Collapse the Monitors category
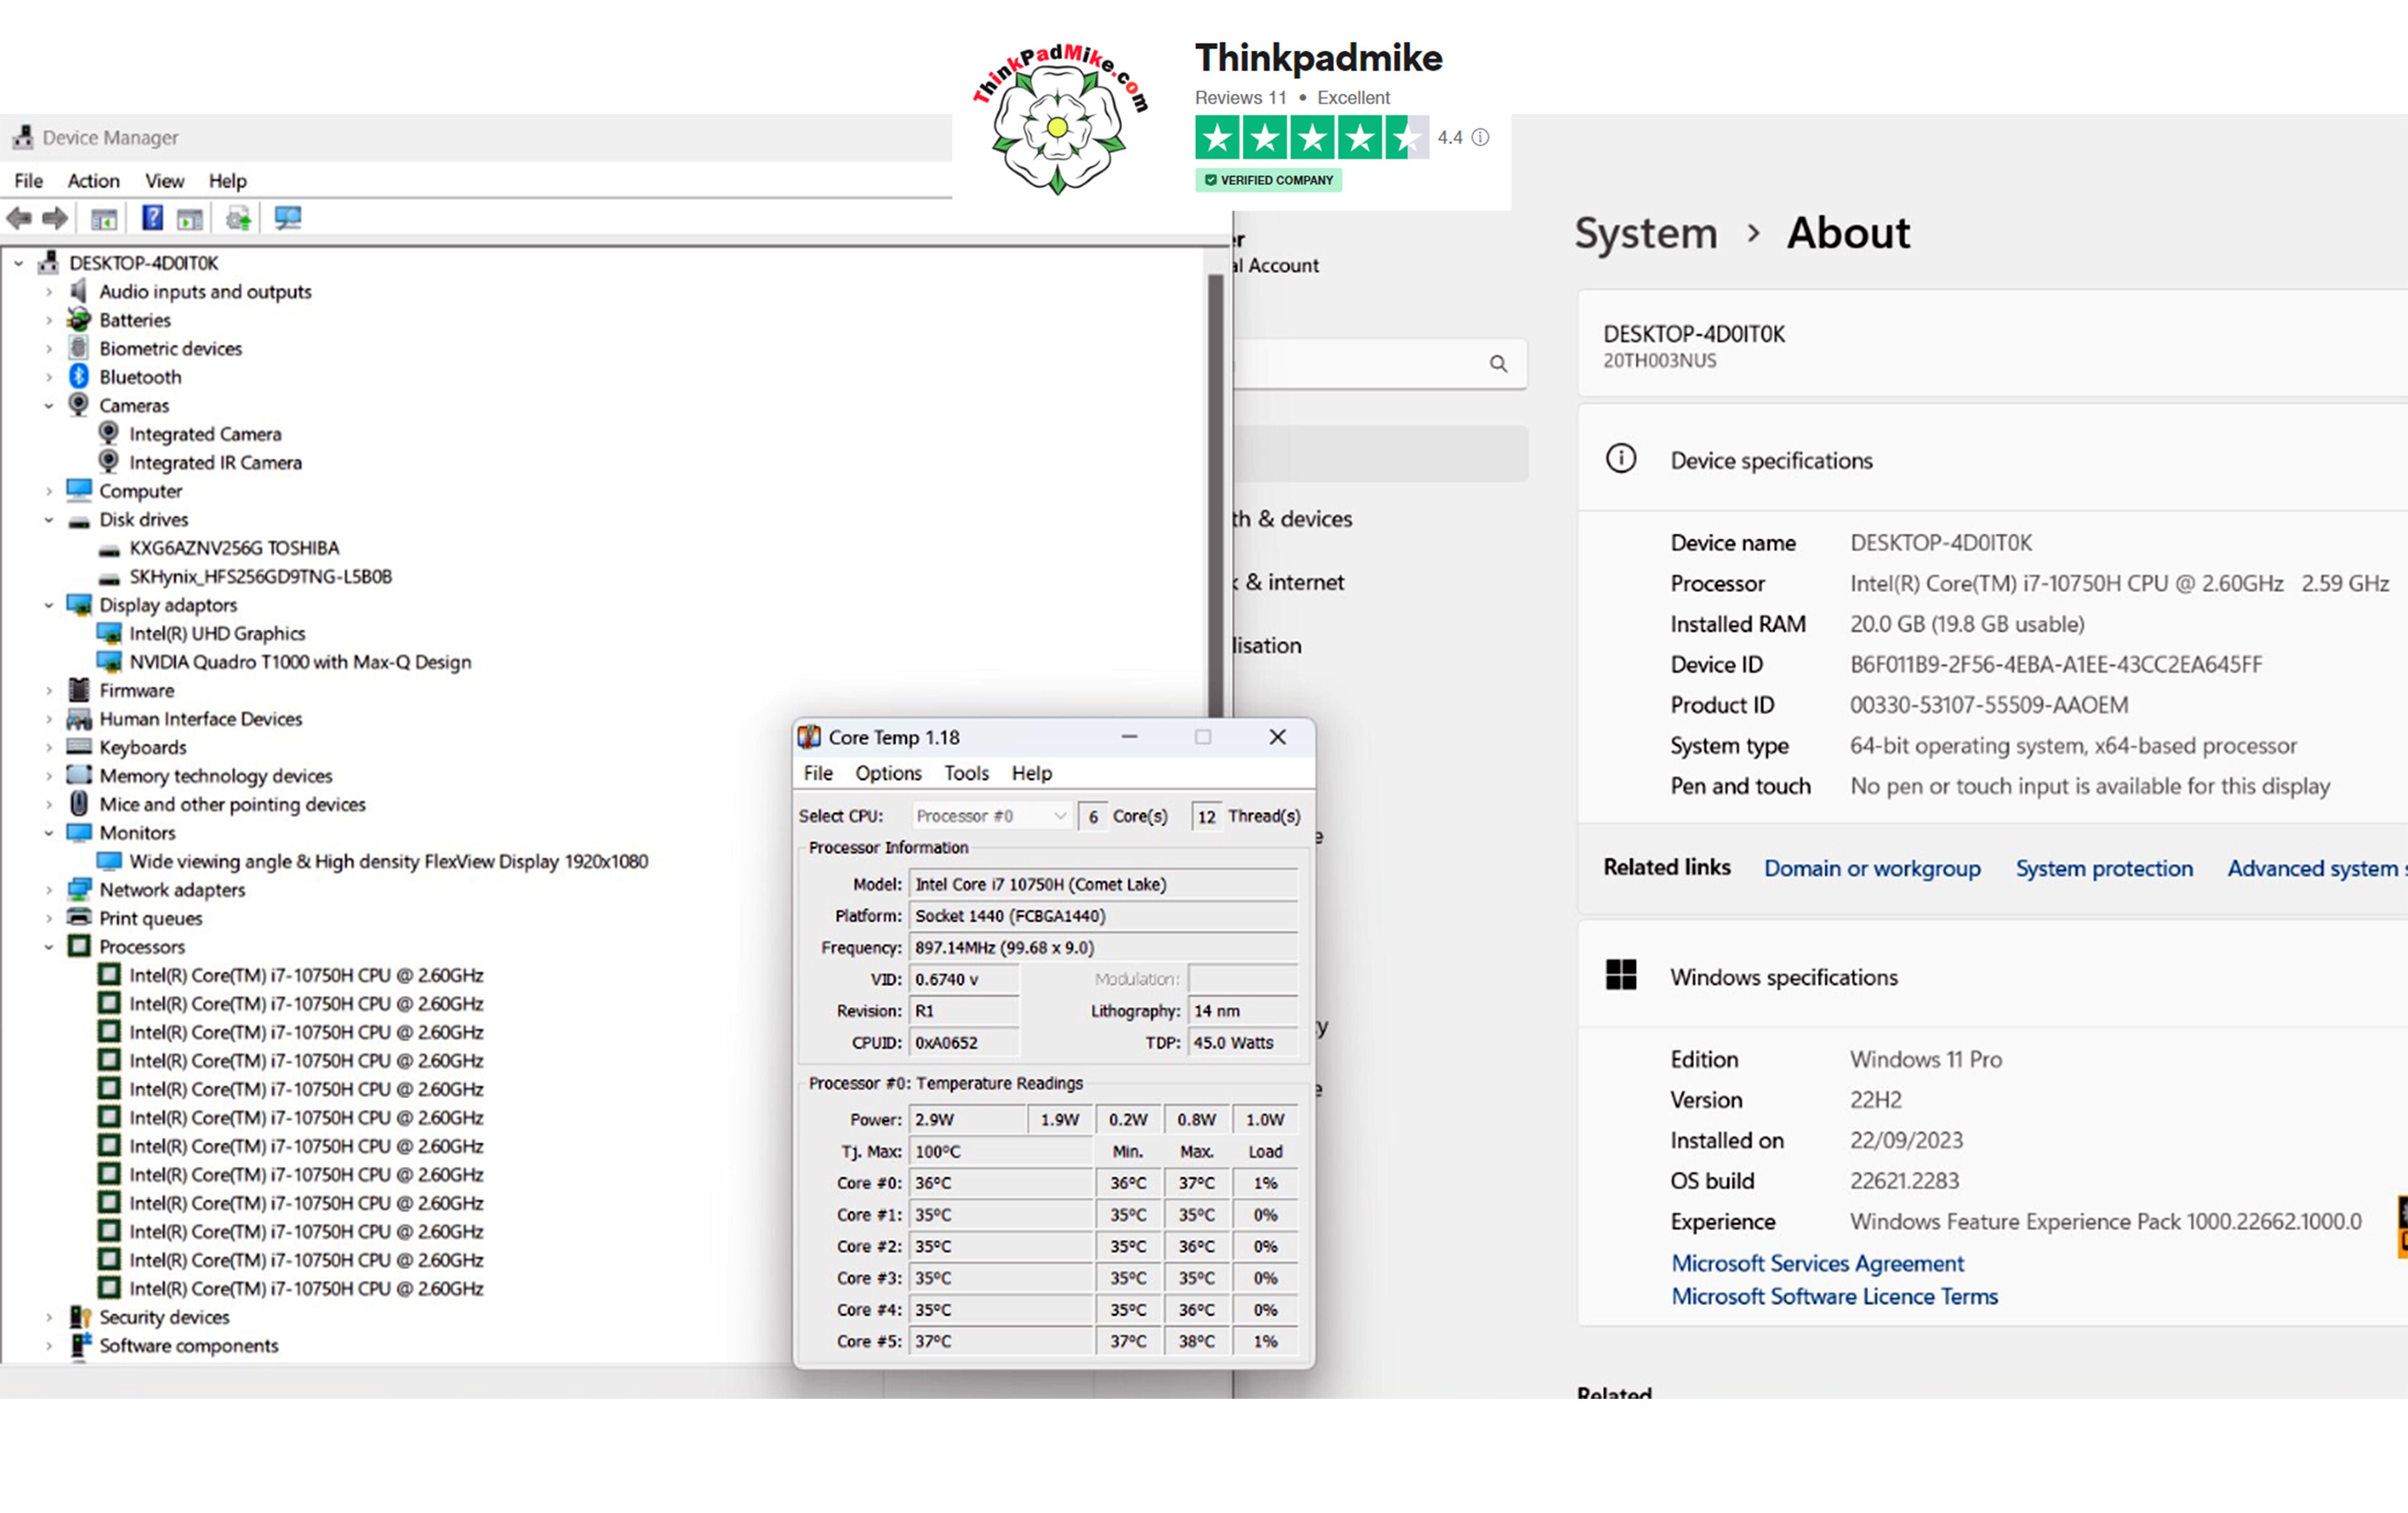 [x=48, y=833]
